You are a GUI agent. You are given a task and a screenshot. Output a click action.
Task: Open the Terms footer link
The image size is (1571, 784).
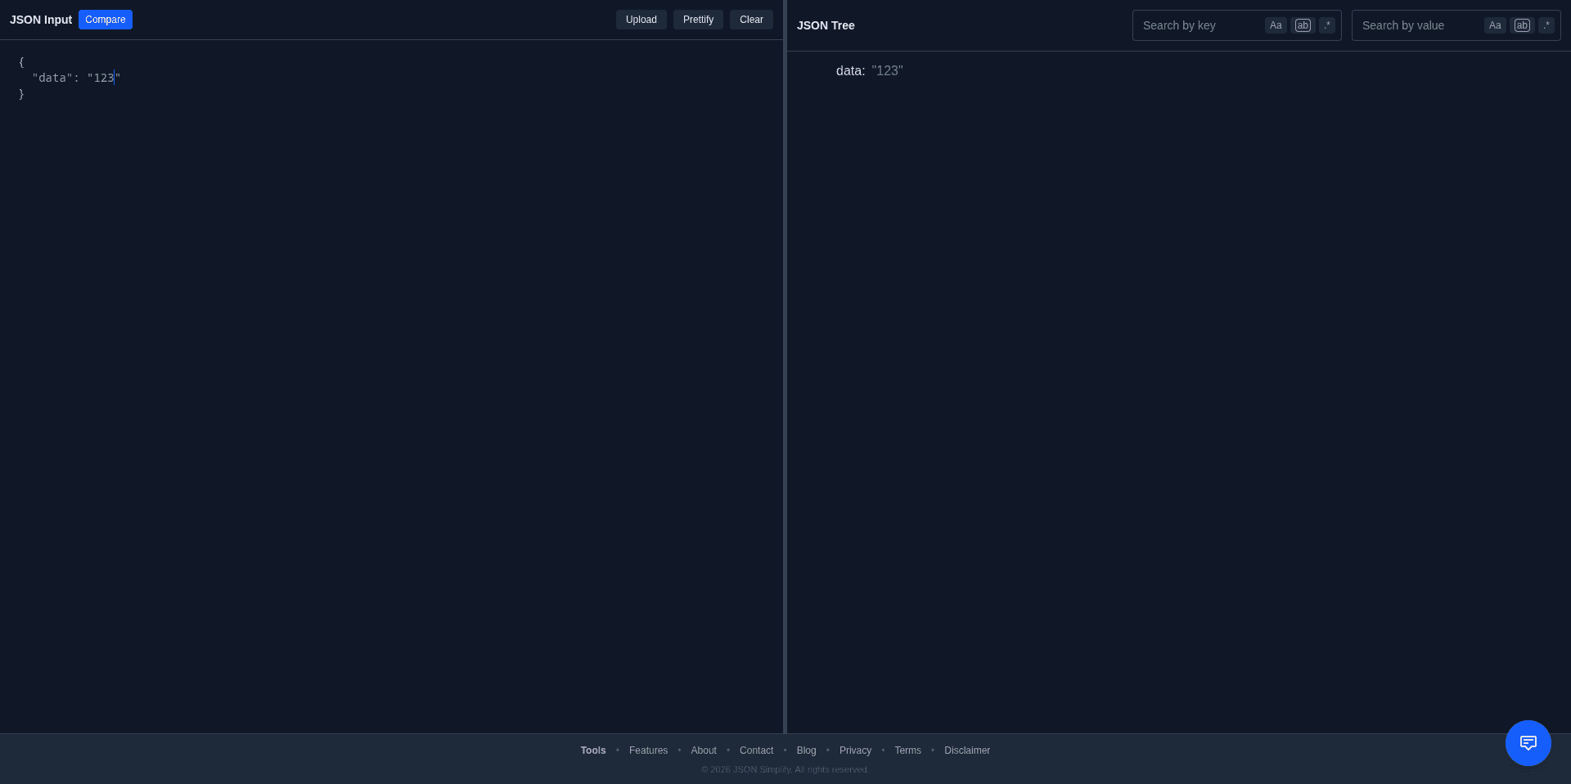[x=907, y=750]
